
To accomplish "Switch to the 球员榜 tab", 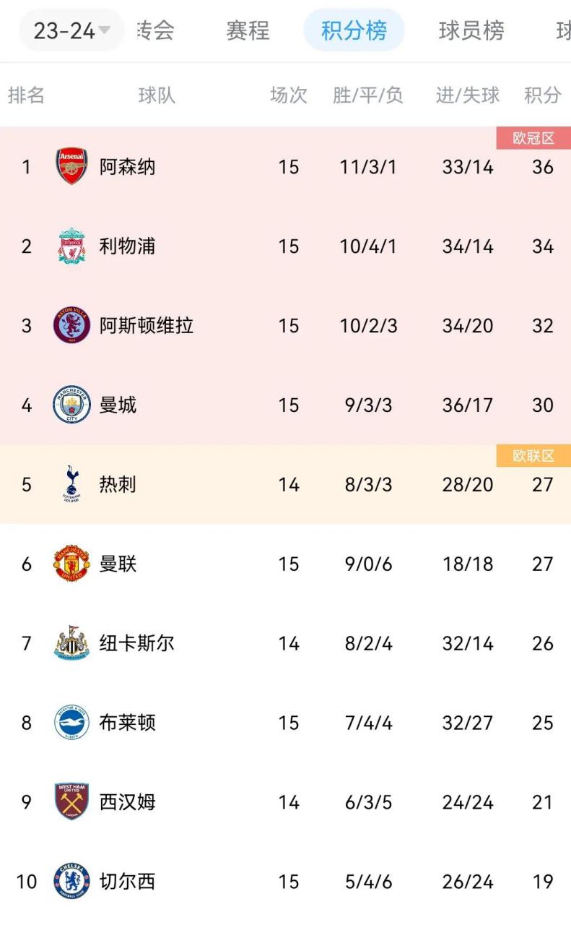I will 470,30.
